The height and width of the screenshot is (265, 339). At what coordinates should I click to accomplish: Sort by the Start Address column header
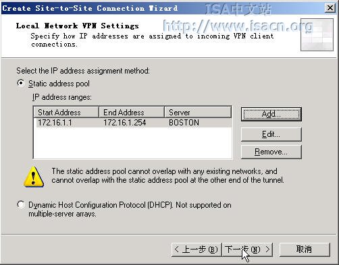click(66, 112)
